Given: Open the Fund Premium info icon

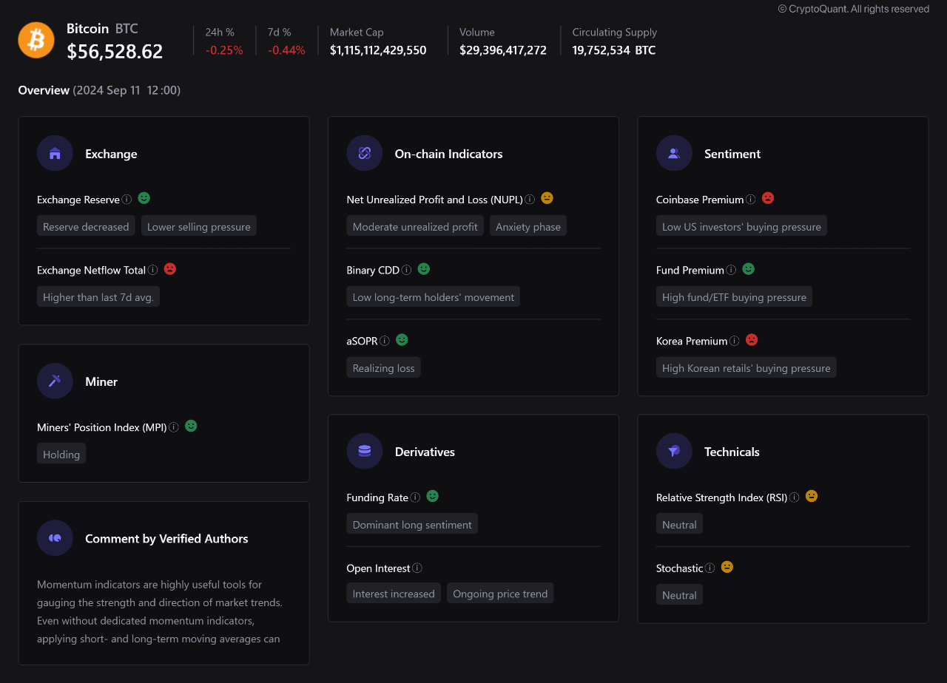Looking at the screenshot, I should pyautogui.click(x=731, y=271).
